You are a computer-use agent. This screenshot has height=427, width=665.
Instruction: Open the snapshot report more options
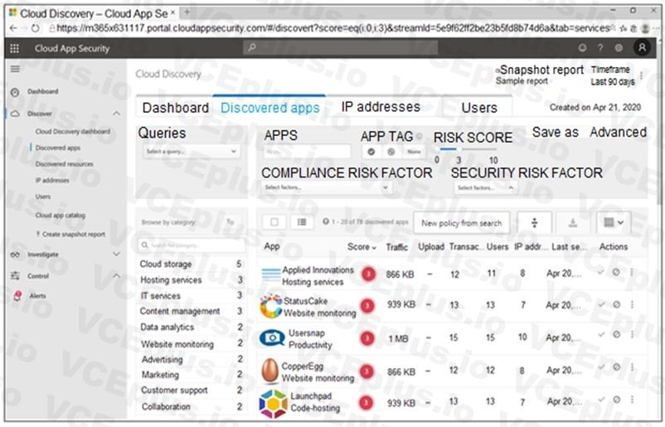[x=642, y=75]
